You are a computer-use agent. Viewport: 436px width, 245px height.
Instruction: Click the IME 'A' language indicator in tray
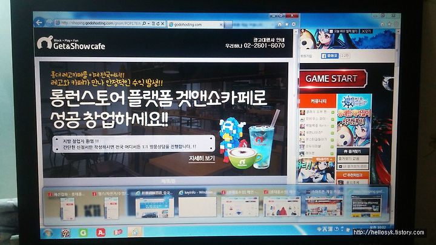[x=324, y=229]
